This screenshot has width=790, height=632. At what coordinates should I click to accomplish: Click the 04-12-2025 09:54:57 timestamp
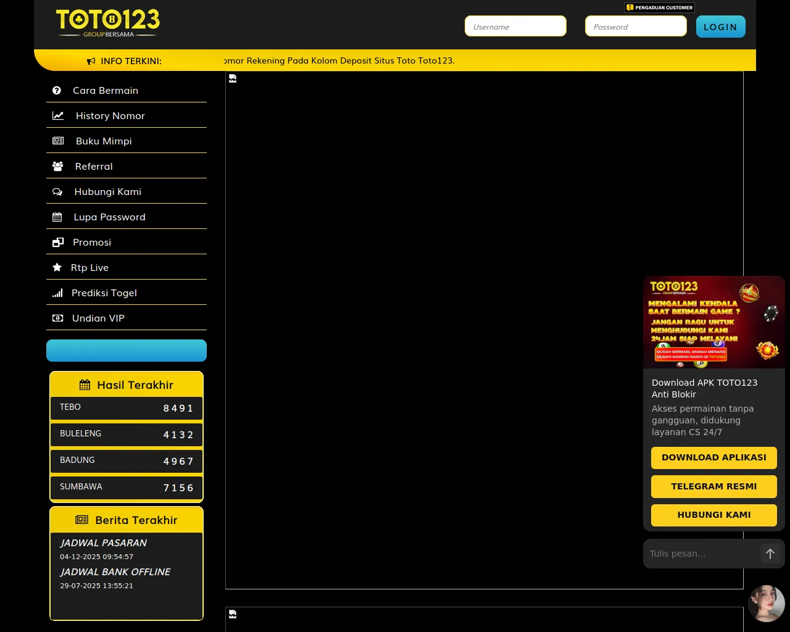coord(96,557)
